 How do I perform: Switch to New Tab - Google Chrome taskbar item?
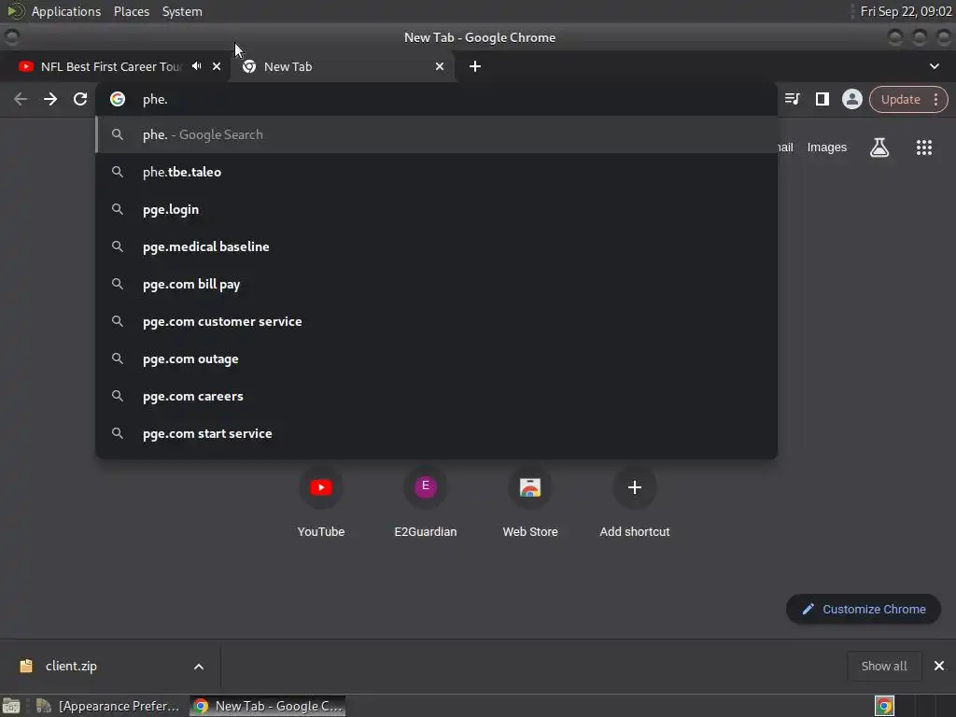pyautogui.click(x=267, y=706)
